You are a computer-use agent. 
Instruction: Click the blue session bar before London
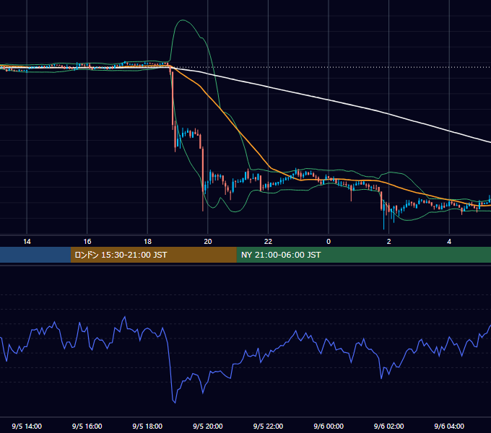(x=35, y=255)
